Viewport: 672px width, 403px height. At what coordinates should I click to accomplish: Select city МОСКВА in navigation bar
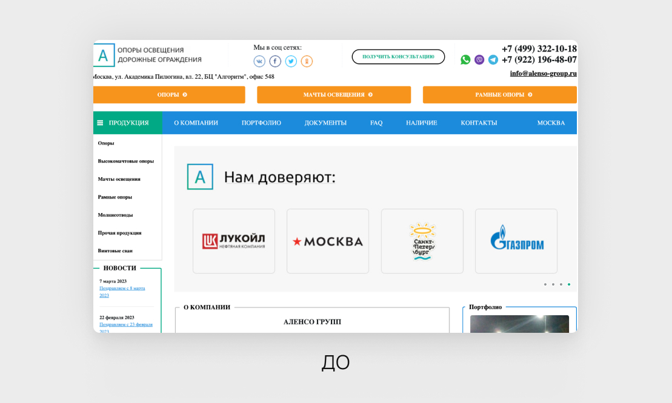[551, 123]
